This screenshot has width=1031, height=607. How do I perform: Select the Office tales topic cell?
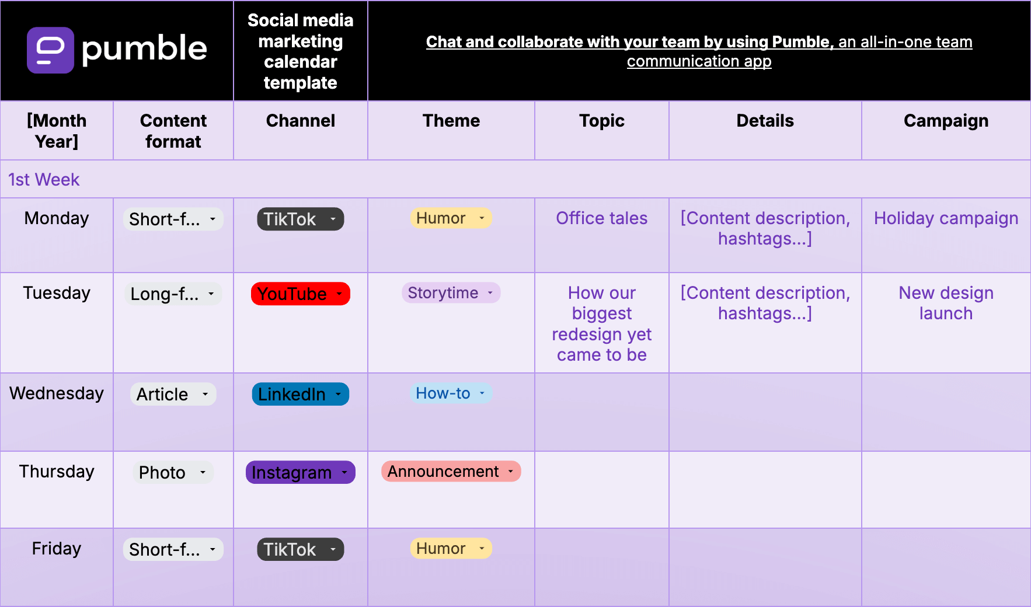click(x=601, y=218)
